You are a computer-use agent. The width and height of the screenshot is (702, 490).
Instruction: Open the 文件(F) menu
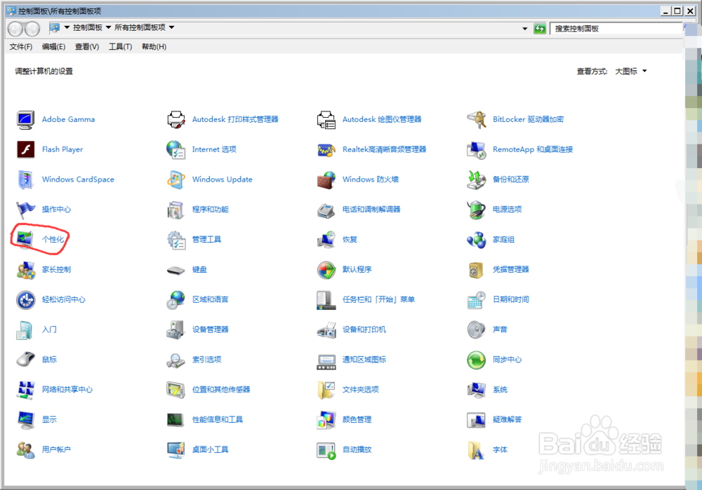[21, 46]
